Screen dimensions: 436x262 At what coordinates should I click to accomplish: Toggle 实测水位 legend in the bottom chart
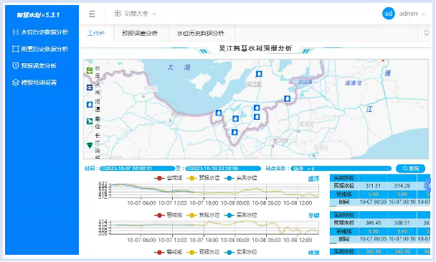click(241, 252)
